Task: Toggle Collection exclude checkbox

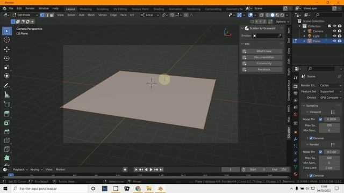Action: (329, 26)
